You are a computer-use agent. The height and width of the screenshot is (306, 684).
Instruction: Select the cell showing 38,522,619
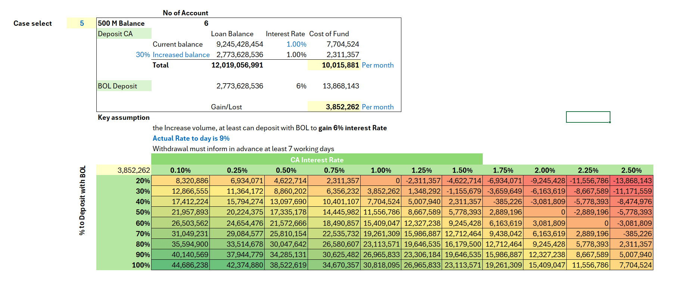click(x=286, y=265)
